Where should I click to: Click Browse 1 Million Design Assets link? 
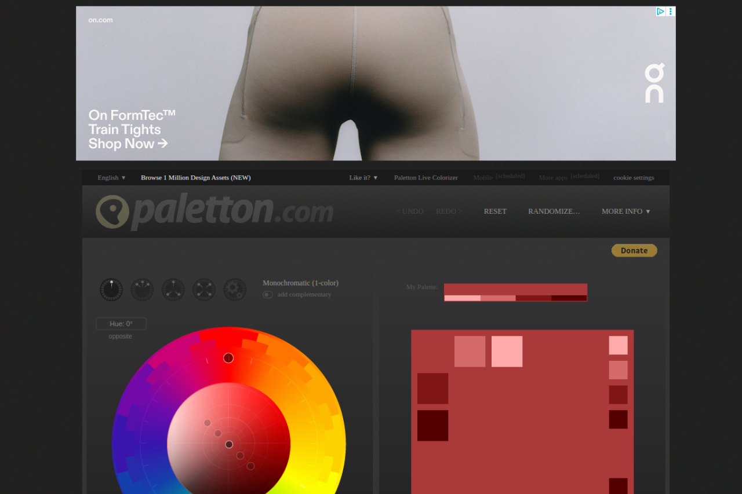(196, 177)
